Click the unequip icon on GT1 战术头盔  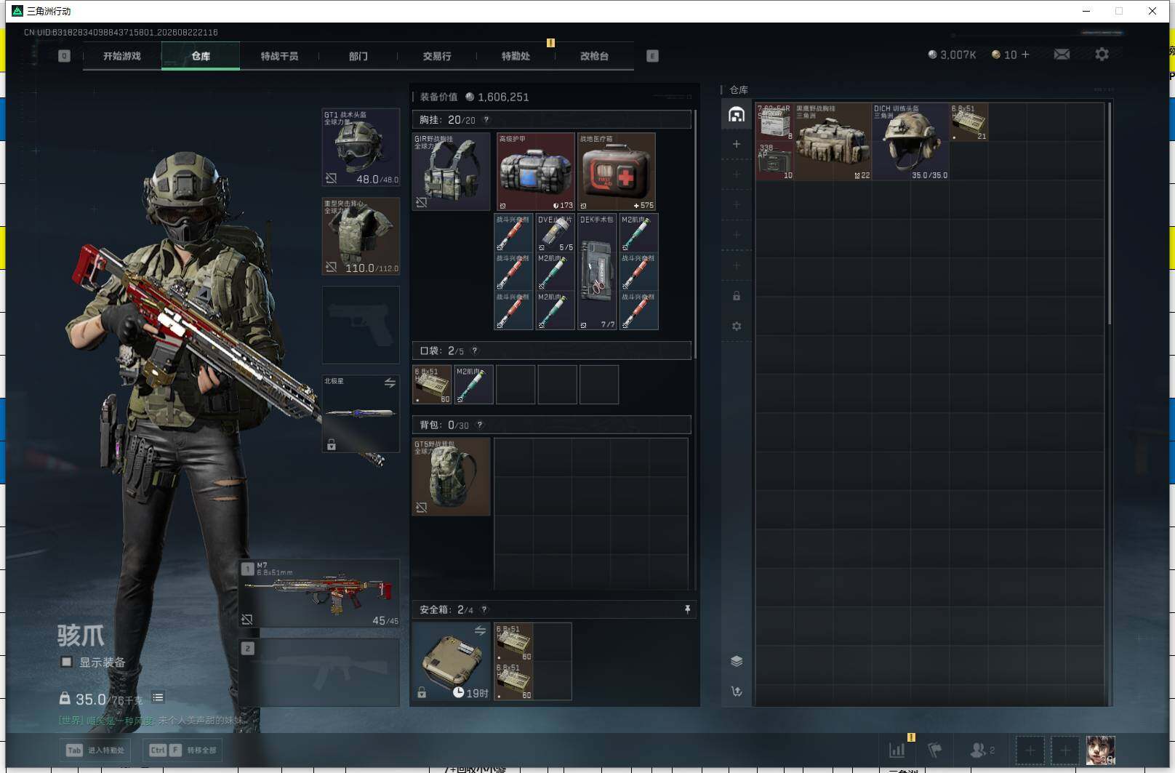331,178
